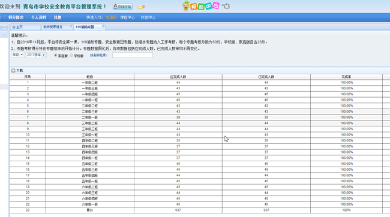Viewport: 390px width, 217px height.
Task: Click the 100% rate in 累计 row
Action: pyautogui.click(x=346, y=210)
